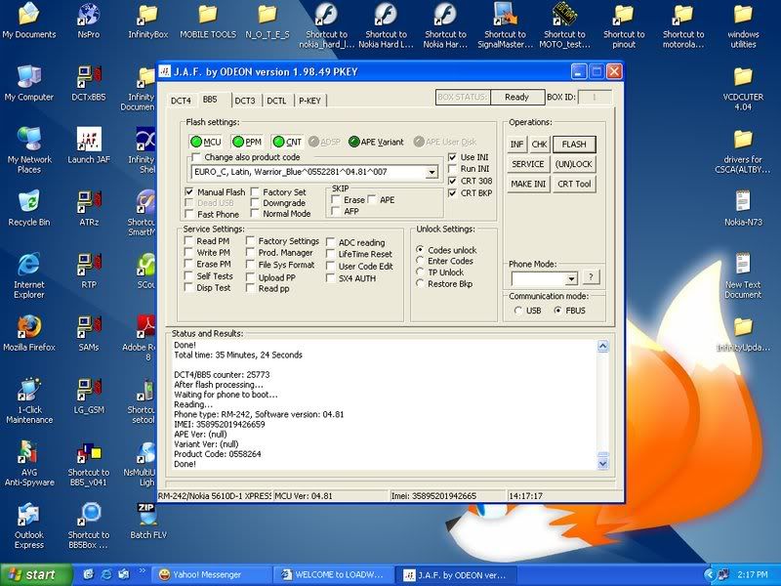Image resolution: width=781 pixels, height=586 pixels.
Task: Enable the Factory Set checkbox
Action: [x=255, y=191]
